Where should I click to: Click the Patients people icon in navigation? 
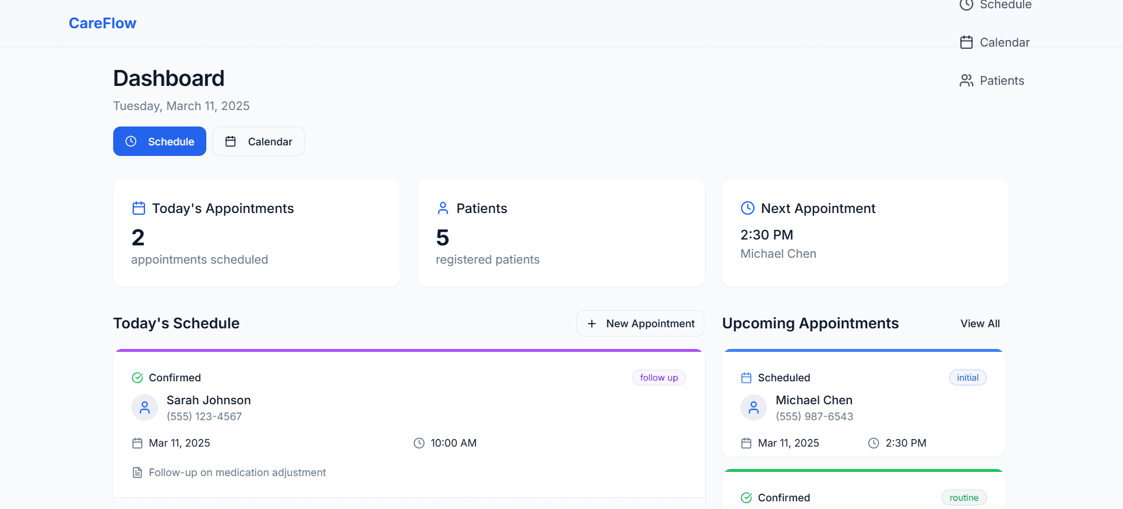(966, 81)
